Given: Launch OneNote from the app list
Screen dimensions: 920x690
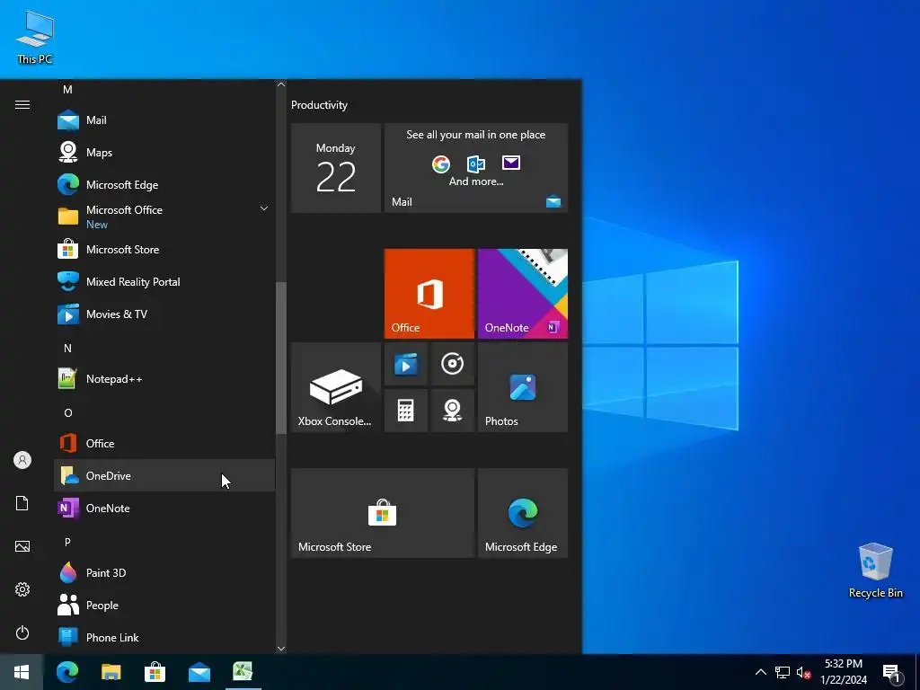Looking at the screenshot, I should point(164,509).
